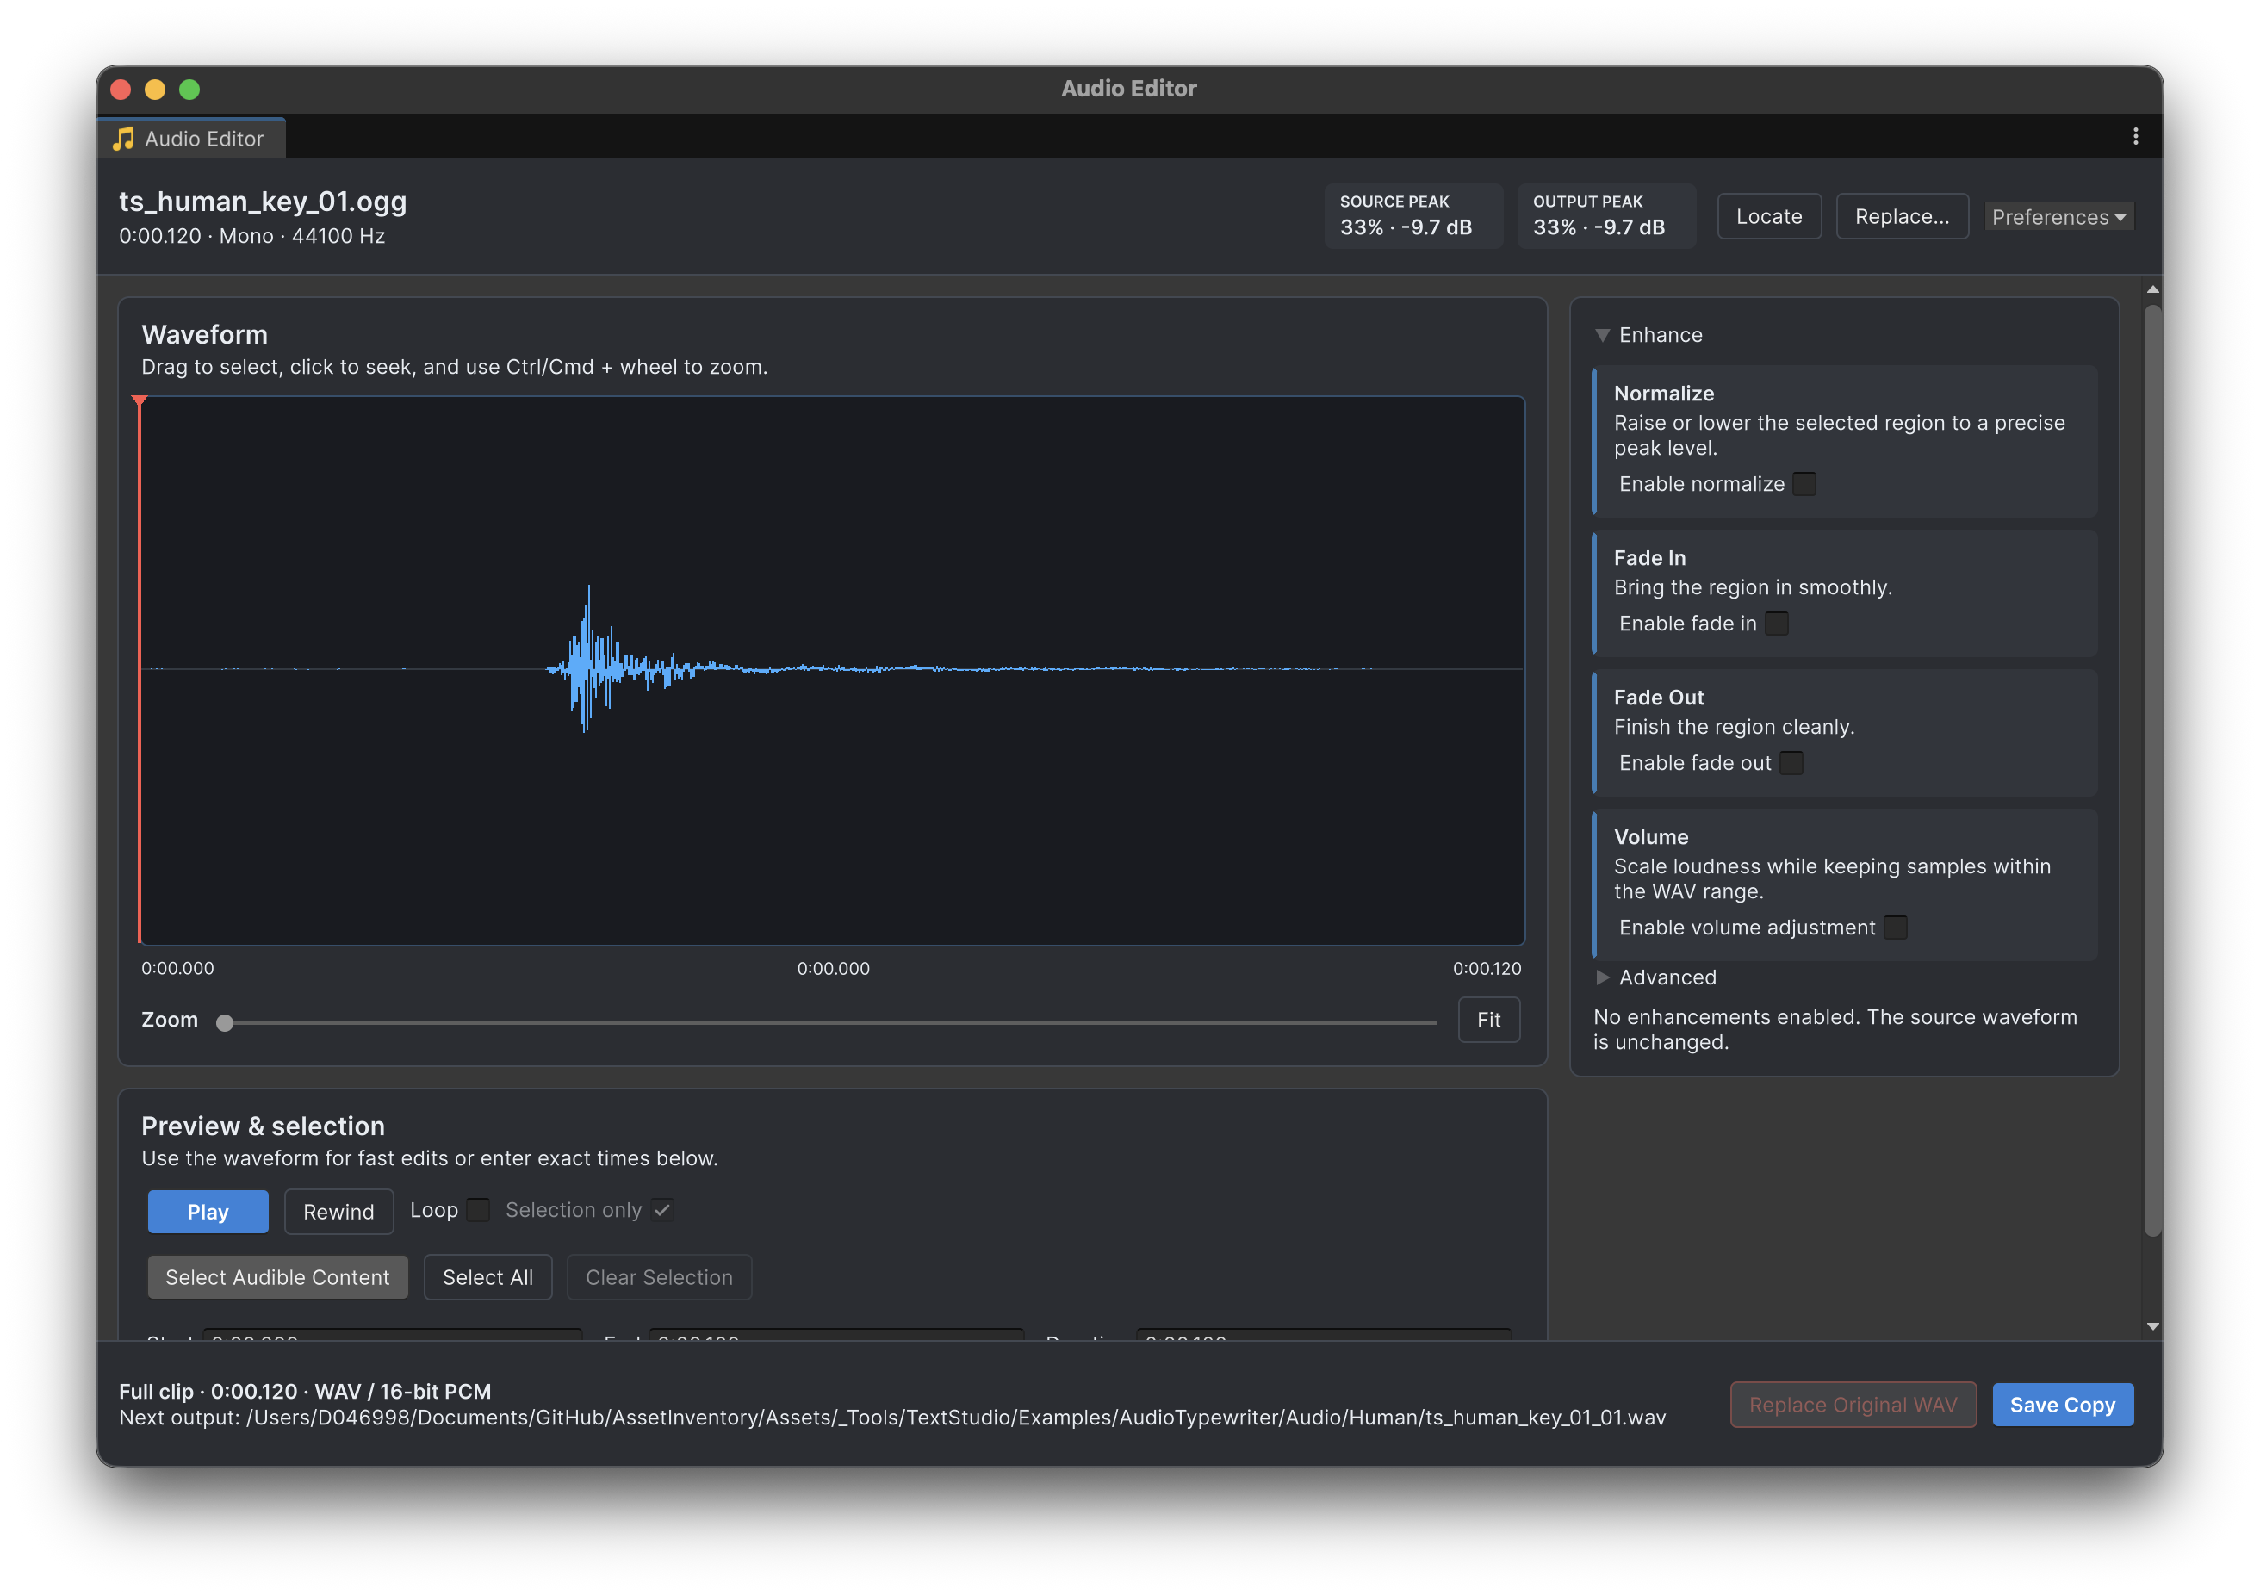Click the Fade Out card heading

pos(1659,698)
